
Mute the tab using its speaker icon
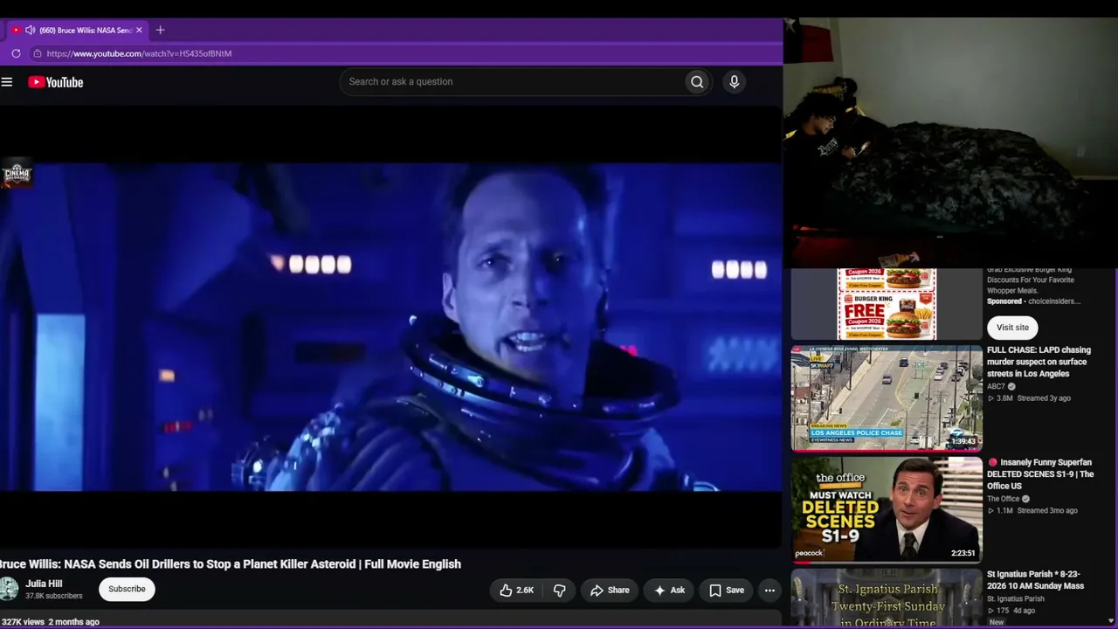30,30
